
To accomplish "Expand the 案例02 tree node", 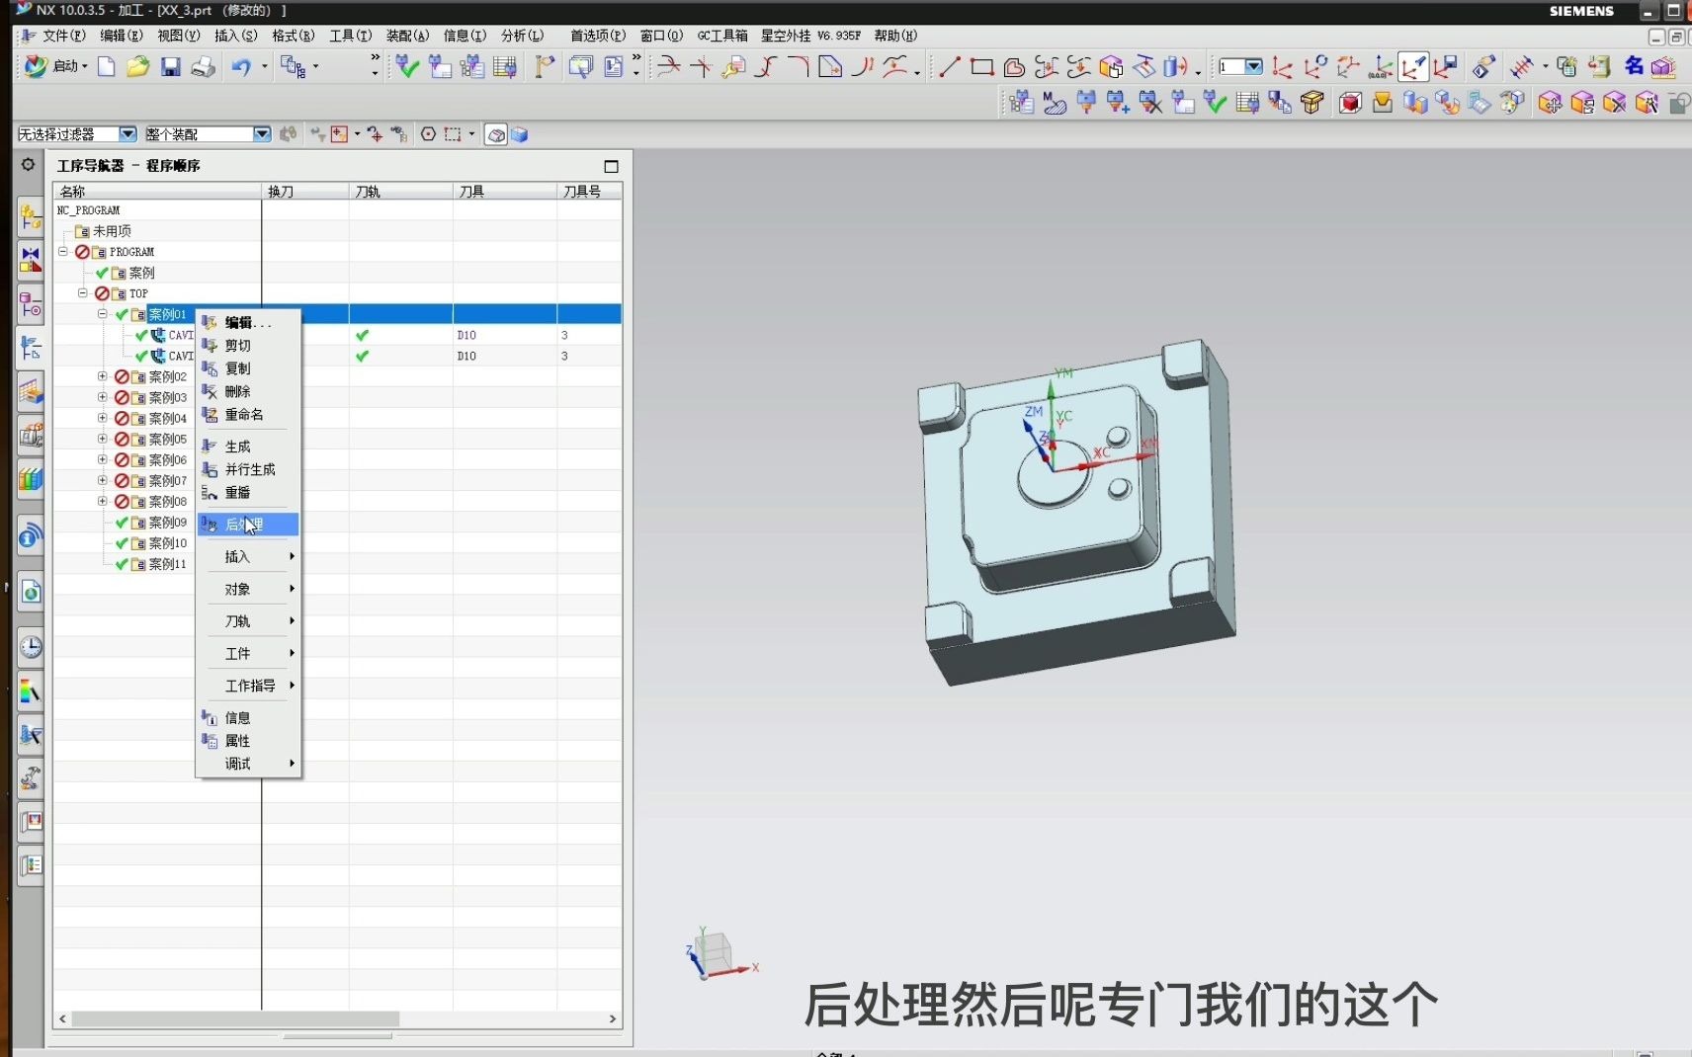I will tap(102, 375).
